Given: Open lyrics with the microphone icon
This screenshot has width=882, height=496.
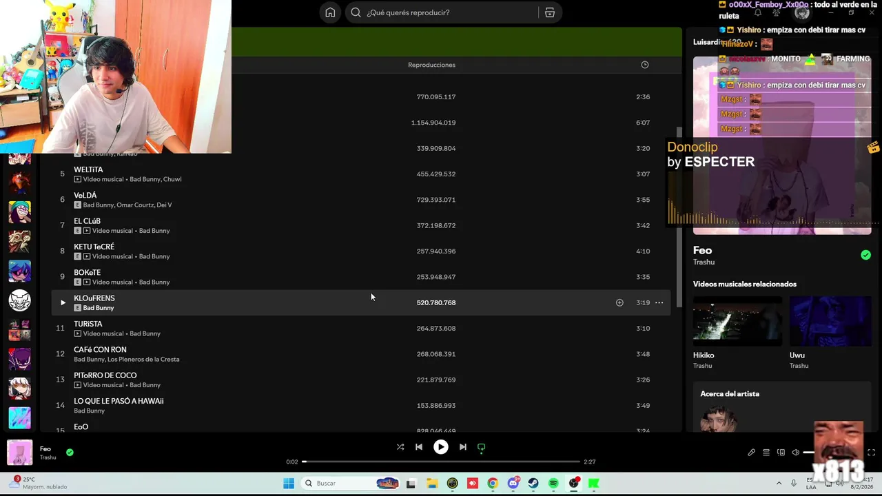Looking at the screenshot, I should 751,453.
